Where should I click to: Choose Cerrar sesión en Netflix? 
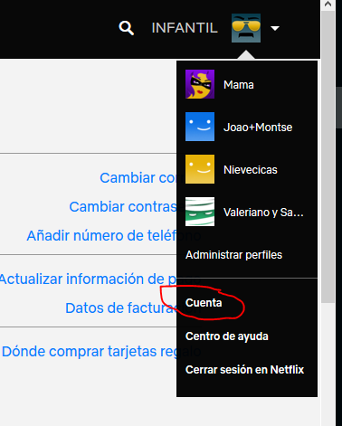click(x=244, y=370)
